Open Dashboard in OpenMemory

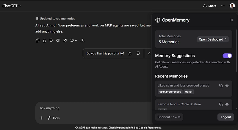click(213, 39)
